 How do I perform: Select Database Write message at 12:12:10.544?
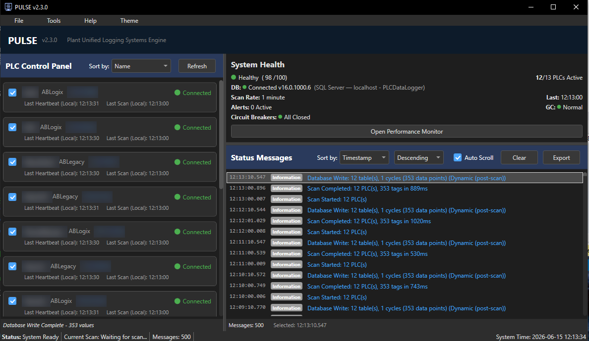405,210
